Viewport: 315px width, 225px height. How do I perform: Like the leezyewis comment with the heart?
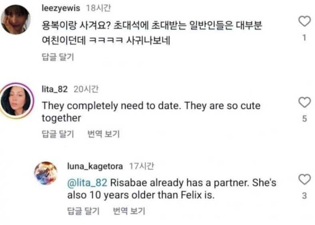click(305, 22)
